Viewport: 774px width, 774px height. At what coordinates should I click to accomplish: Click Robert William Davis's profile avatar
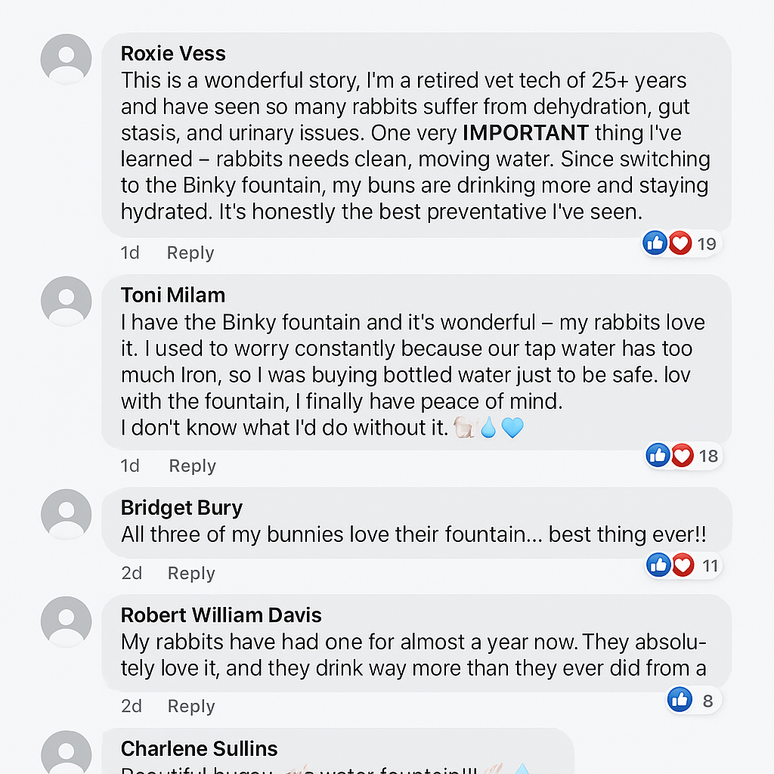click(66, 621)
